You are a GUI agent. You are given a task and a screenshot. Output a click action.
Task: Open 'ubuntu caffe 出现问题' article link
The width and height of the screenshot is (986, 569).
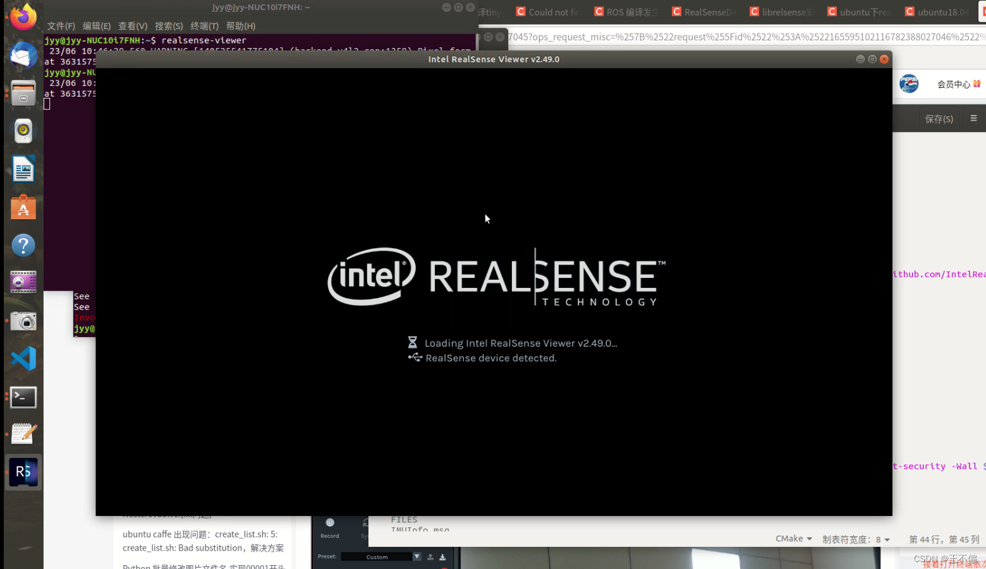(203, 541)
